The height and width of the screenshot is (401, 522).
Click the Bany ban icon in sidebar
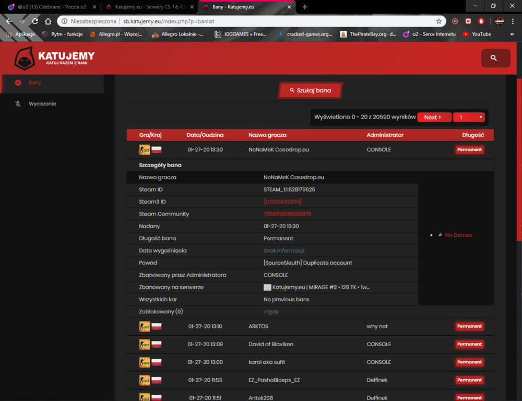pyautogui.click(x=18, y=82)
